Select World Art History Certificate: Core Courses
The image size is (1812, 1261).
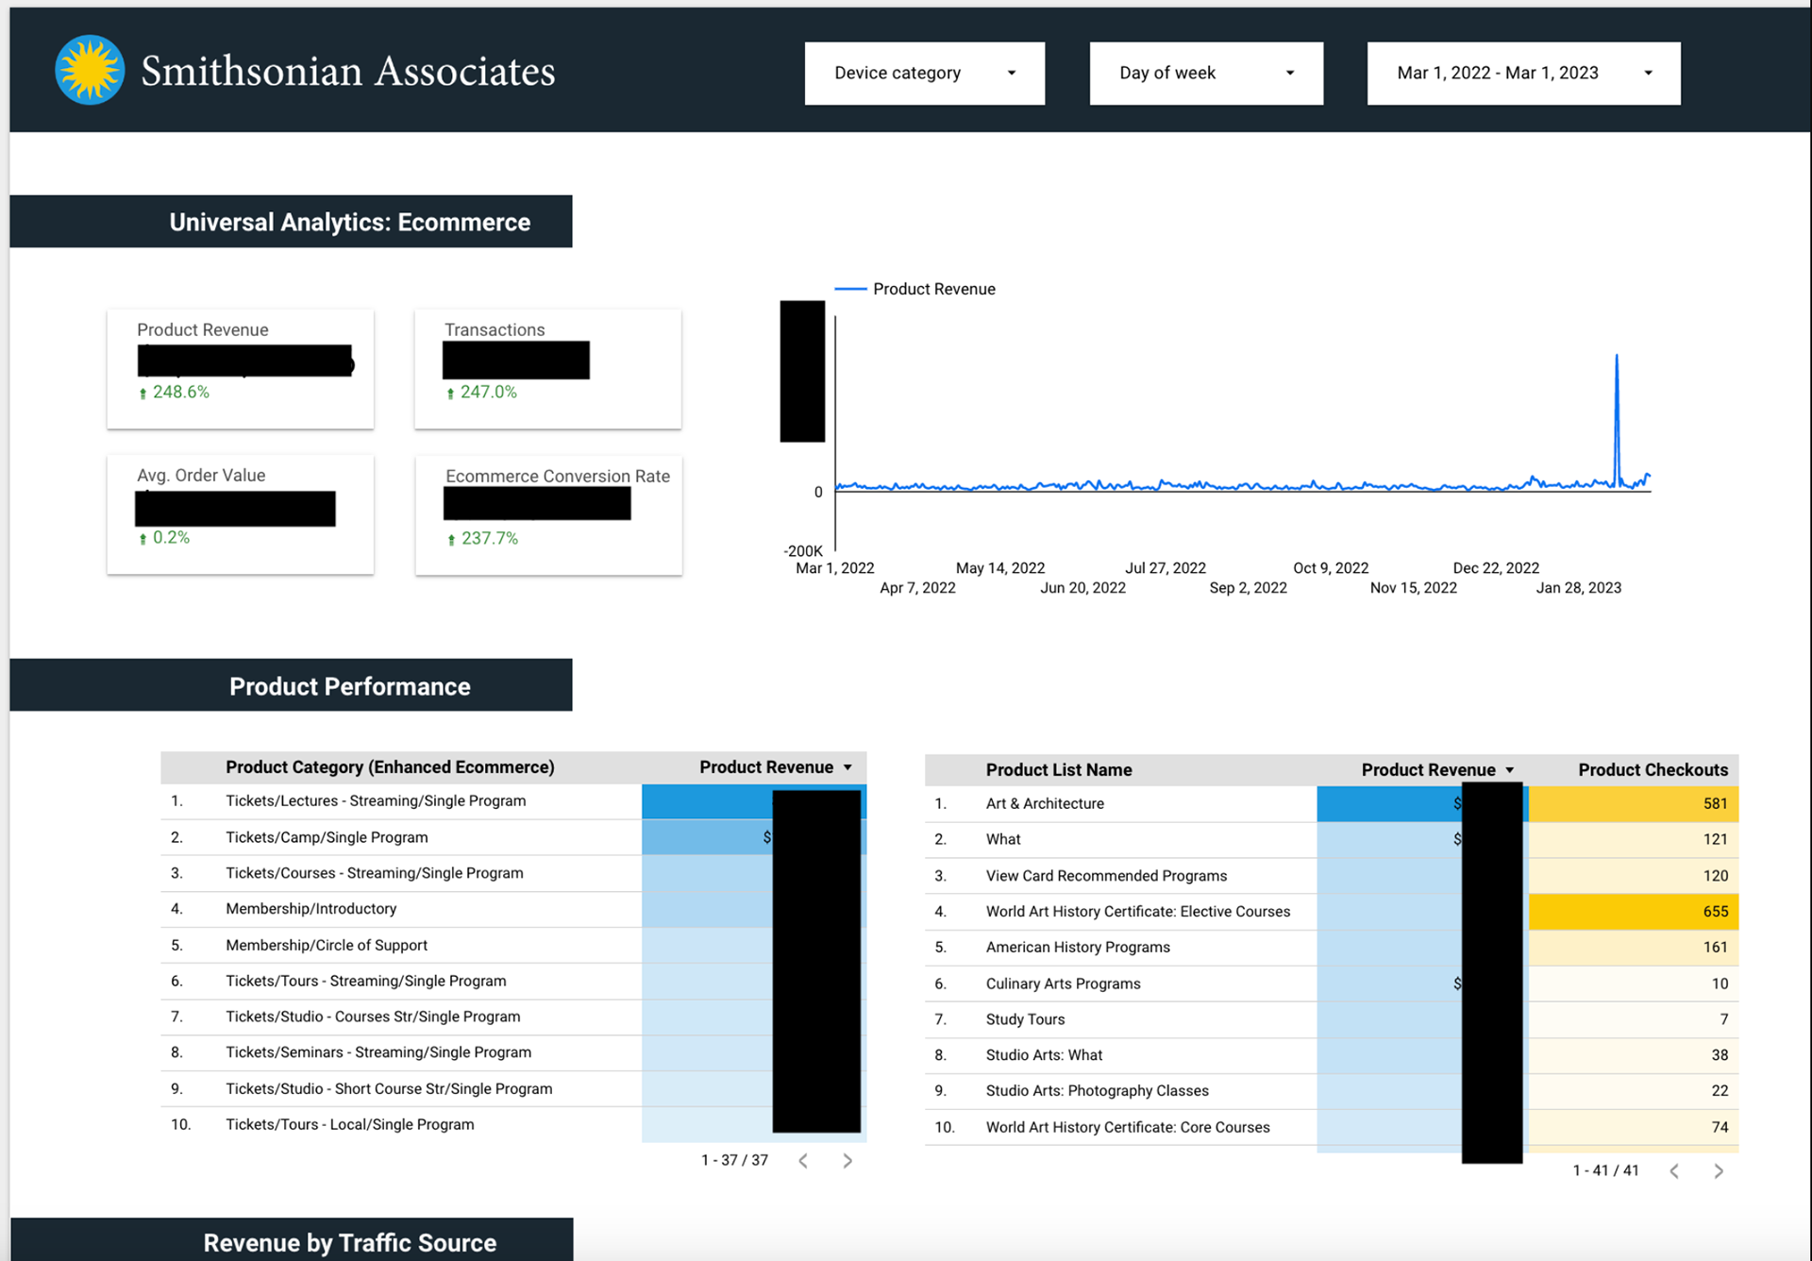coord(1332,1127)
